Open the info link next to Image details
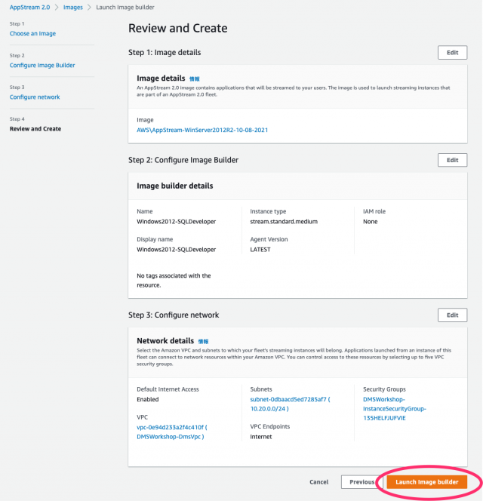The width and height of the screenshot is (483, 501). [x=195, y=79]
